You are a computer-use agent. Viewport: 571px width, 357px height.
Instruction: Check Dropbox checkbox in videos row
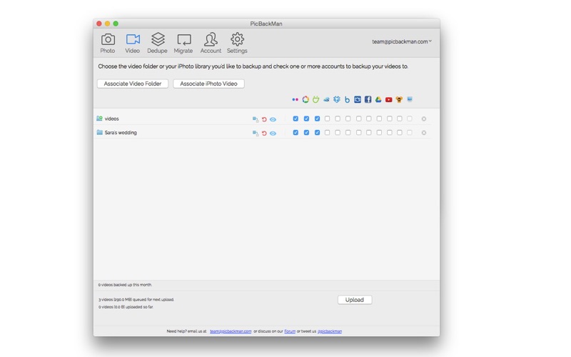pyautogui.click(x=338, y=119)
